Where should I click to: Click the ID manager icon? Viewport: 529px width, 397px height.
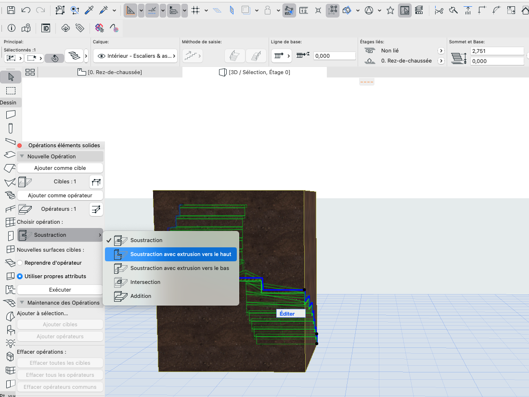[x=46, y=28]
